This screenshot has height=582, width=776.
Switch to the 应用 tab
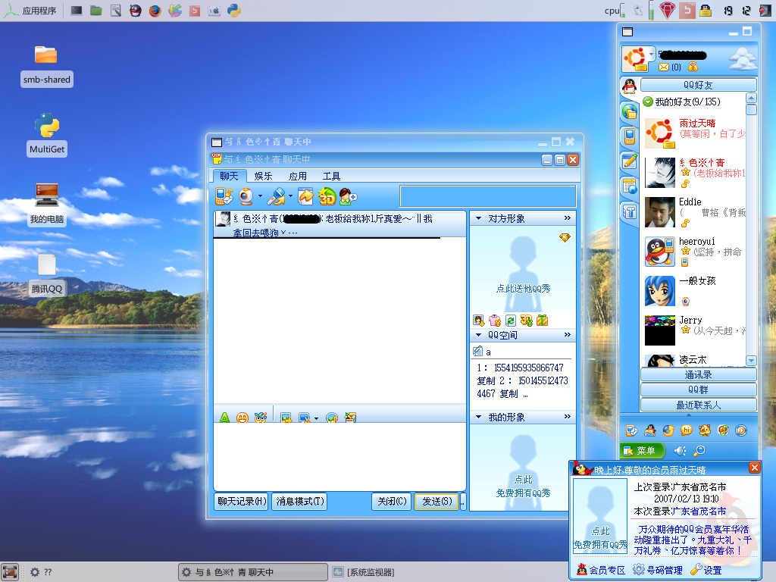[297, 176]
